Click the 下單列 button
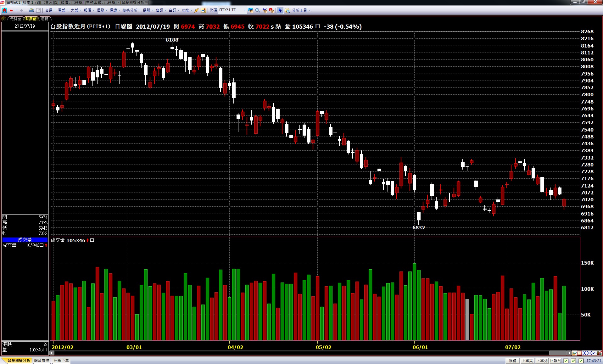 tap(542, 361)
